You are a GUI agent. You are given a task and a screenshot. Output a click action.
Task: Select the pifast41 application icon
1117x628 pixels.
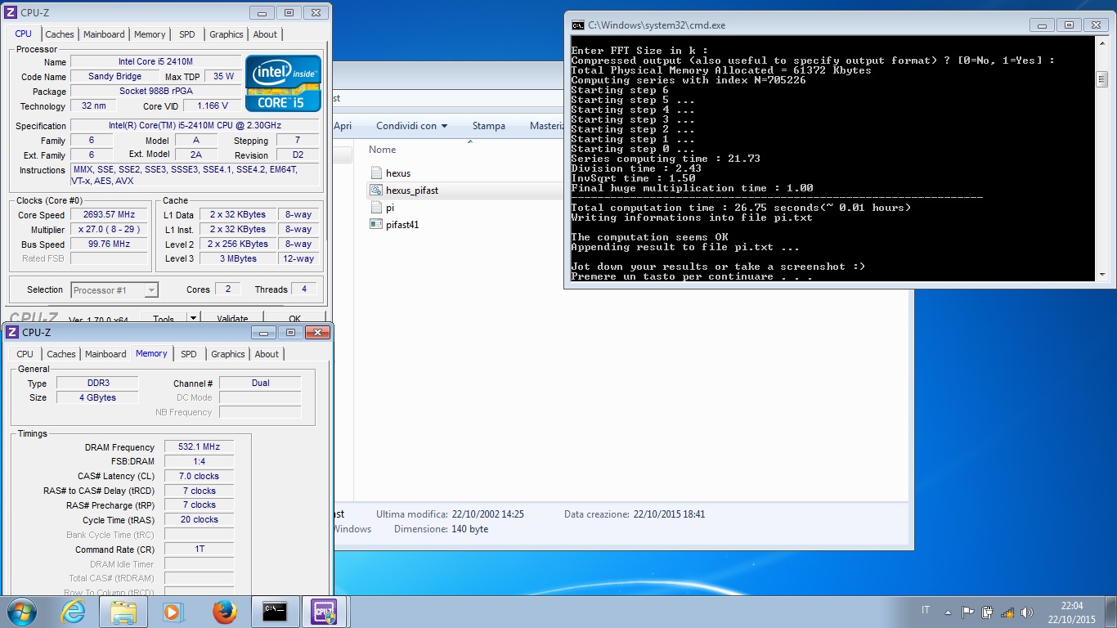point(376,224)
